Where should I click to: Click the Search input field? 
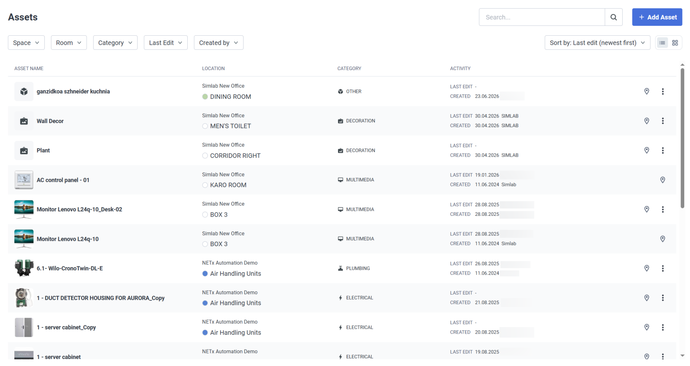coord(542,17)
